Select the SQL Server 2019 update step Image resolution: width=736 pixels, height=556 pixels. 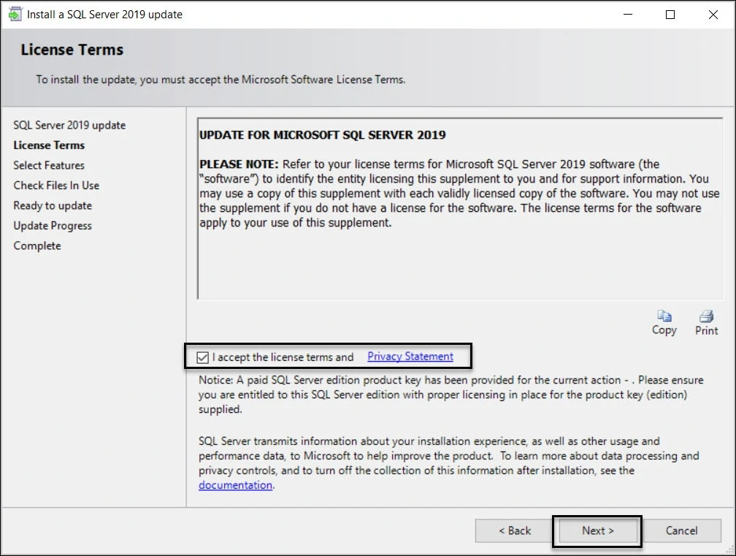69,126
